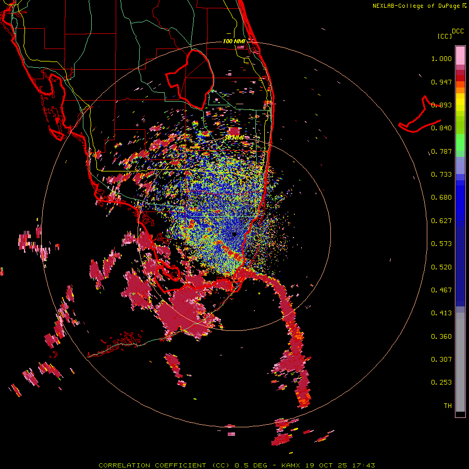The height and width of the screenshot is (469, 469).
Task: Select the 0.520 color scale value
Action: (x=441, y=267)
